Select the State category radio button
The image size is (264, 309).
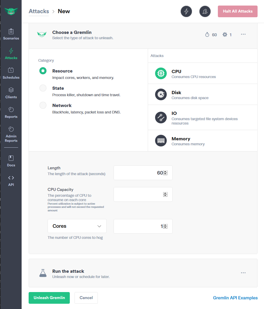click(43, 88)
